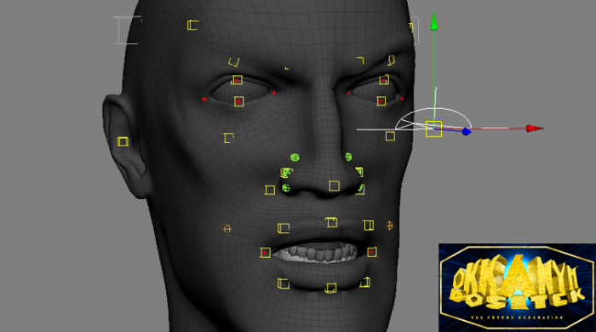Viewport: 596px width, 332px height.
Task: Select the left eye upper lid control
Action: pyautogui.click(x=237, y=80)
